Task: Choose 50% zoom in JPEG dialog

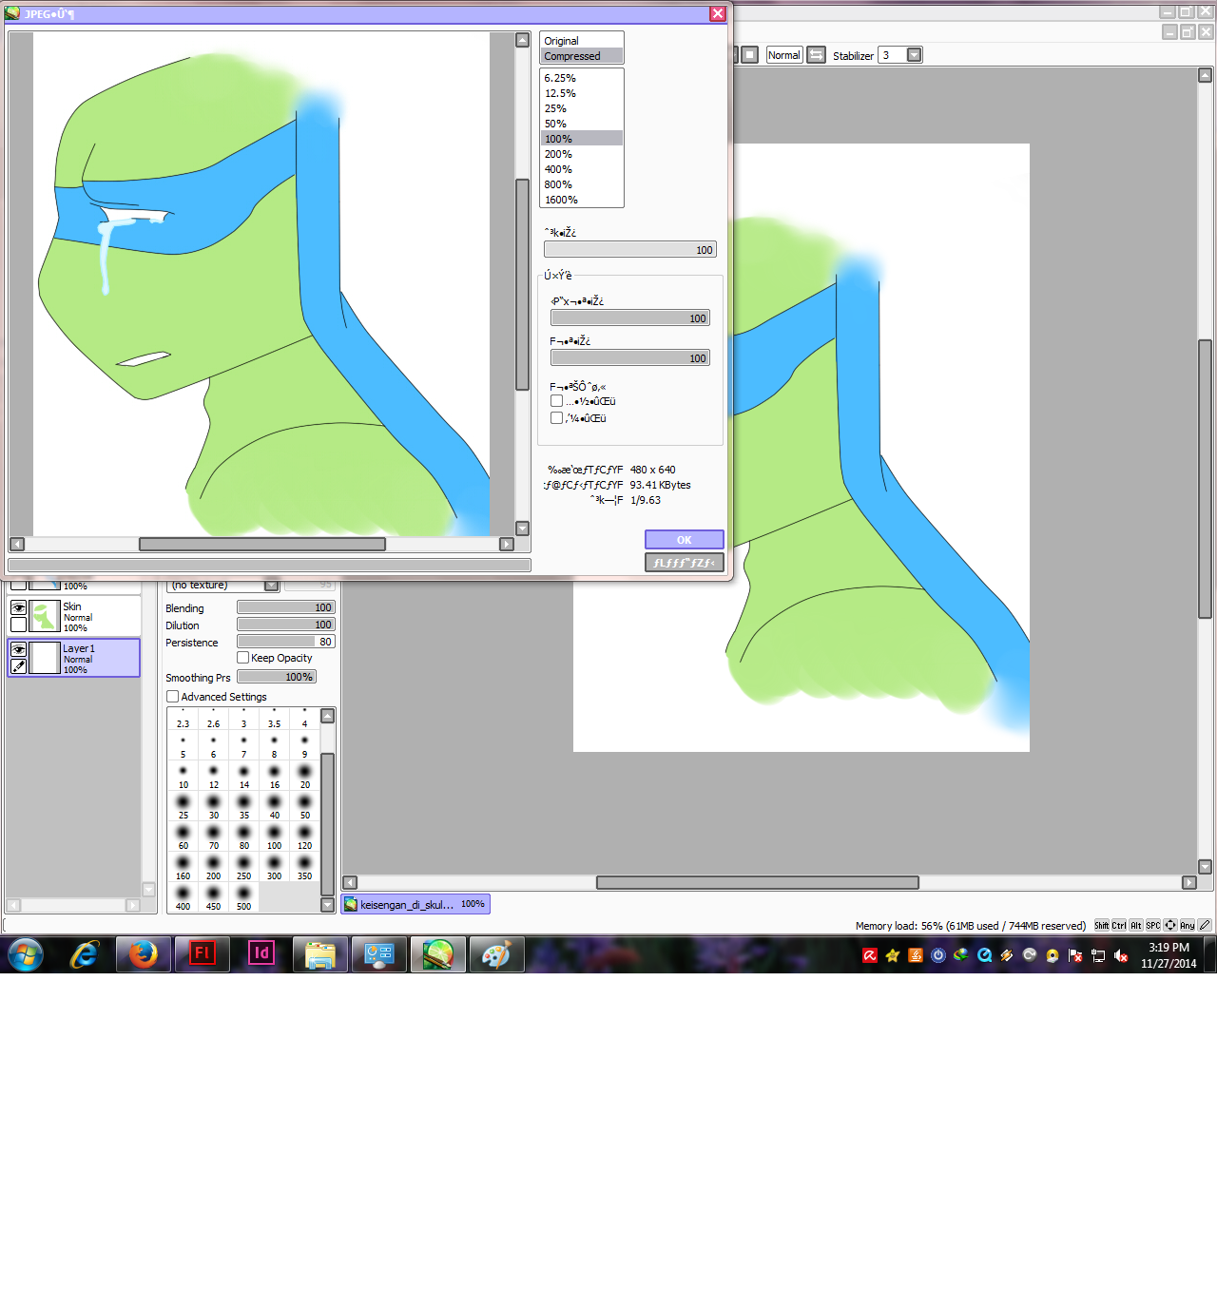Action: [x=582, y=124]
